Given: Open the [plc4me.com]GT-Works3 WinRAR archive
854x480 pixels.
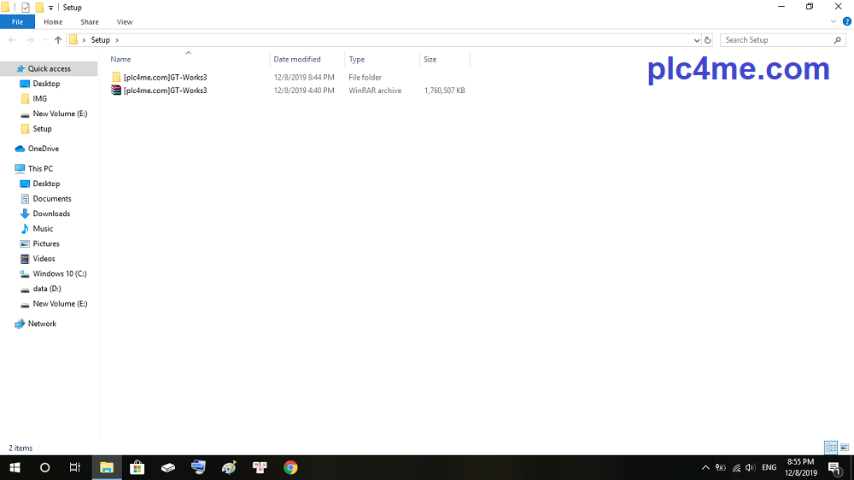Looking at the screenshot, I should (x=164, y=91).
